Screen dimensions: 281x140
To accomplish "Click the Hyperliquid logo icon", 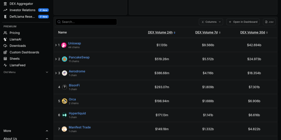I will tap(64, 115).
